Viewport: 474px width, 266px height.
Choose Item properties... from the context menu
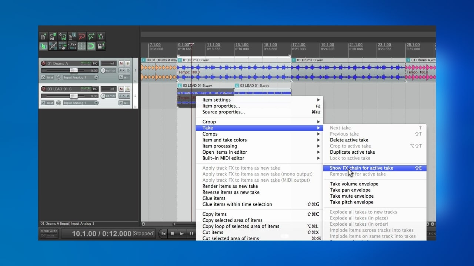pos(259,106)
